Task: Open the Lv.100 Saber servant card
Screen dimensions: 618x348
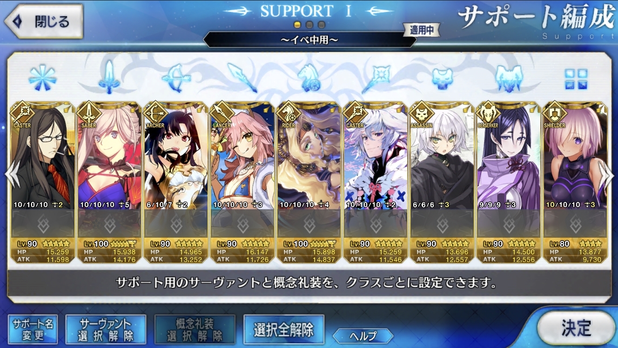Action: point(109,182)
